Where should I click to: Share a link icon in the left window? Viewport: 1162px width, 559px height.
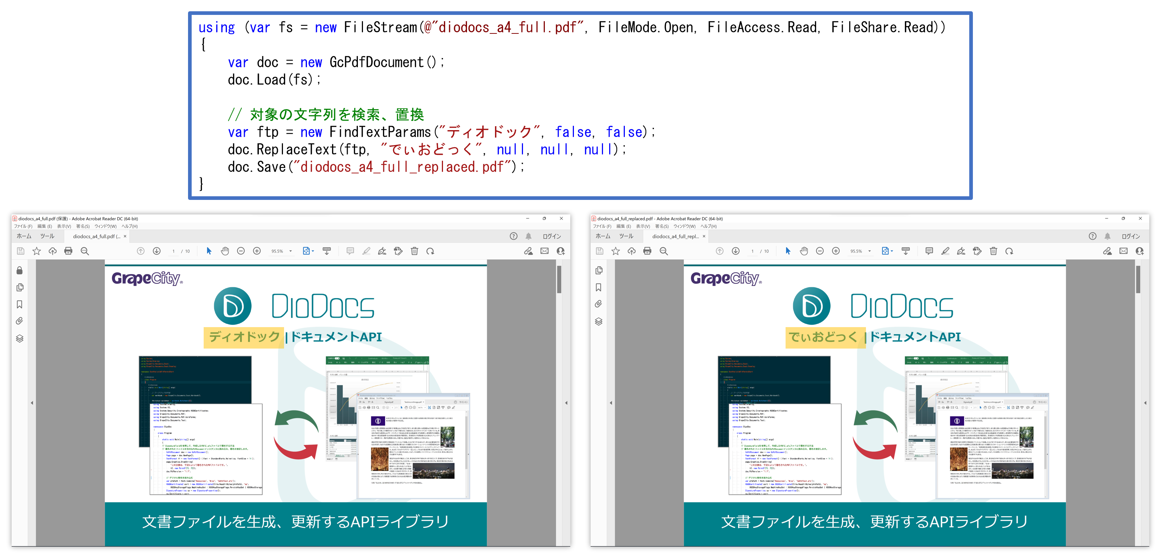(x=528, y=251)
